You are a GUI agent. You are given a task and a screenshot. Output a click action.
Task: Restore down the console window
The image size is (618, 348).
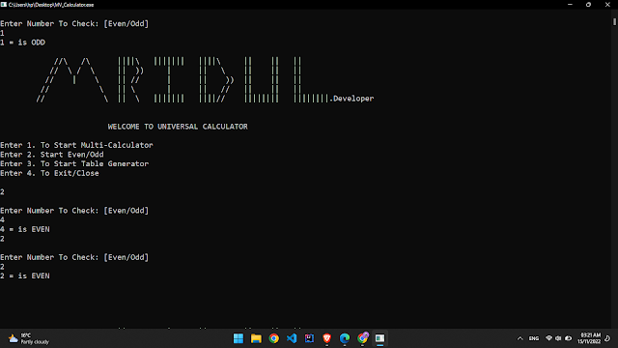588,5
